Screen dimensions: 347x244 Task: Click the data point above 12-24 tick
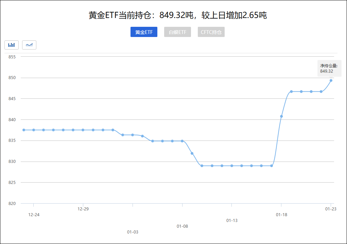(34, 130)
